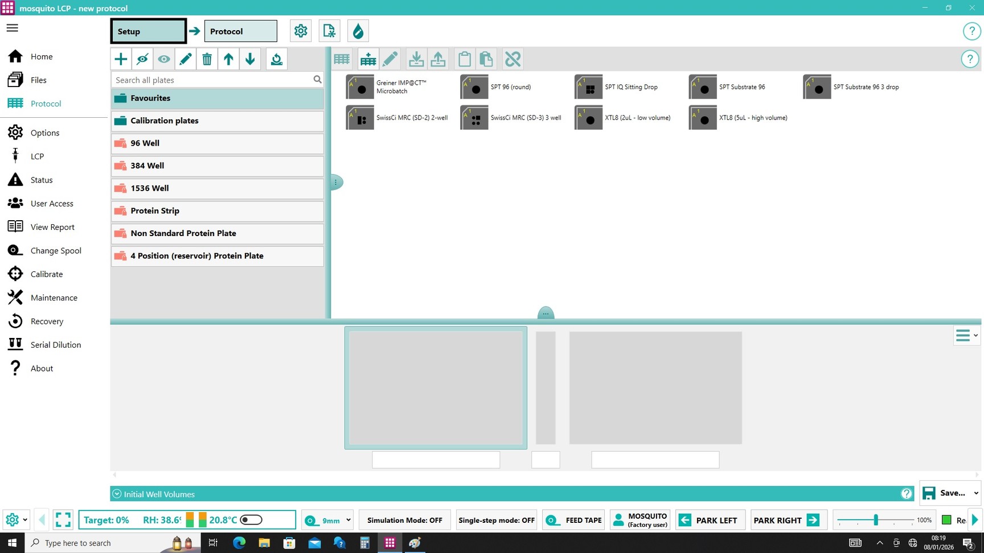
Task: Open protocol settings gear icon
Action: (x=301, y=31)
